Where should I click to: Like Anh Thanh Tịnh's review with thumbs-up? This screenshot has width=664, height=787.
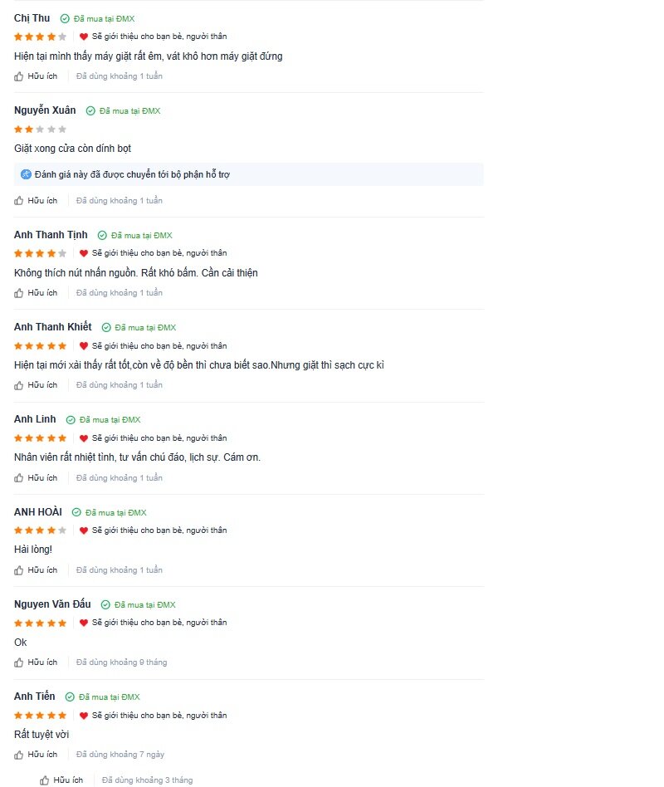tap(18, 293)
